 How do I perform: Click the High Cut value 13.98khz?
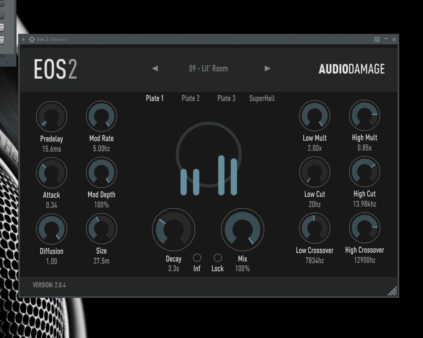[365, 204]
